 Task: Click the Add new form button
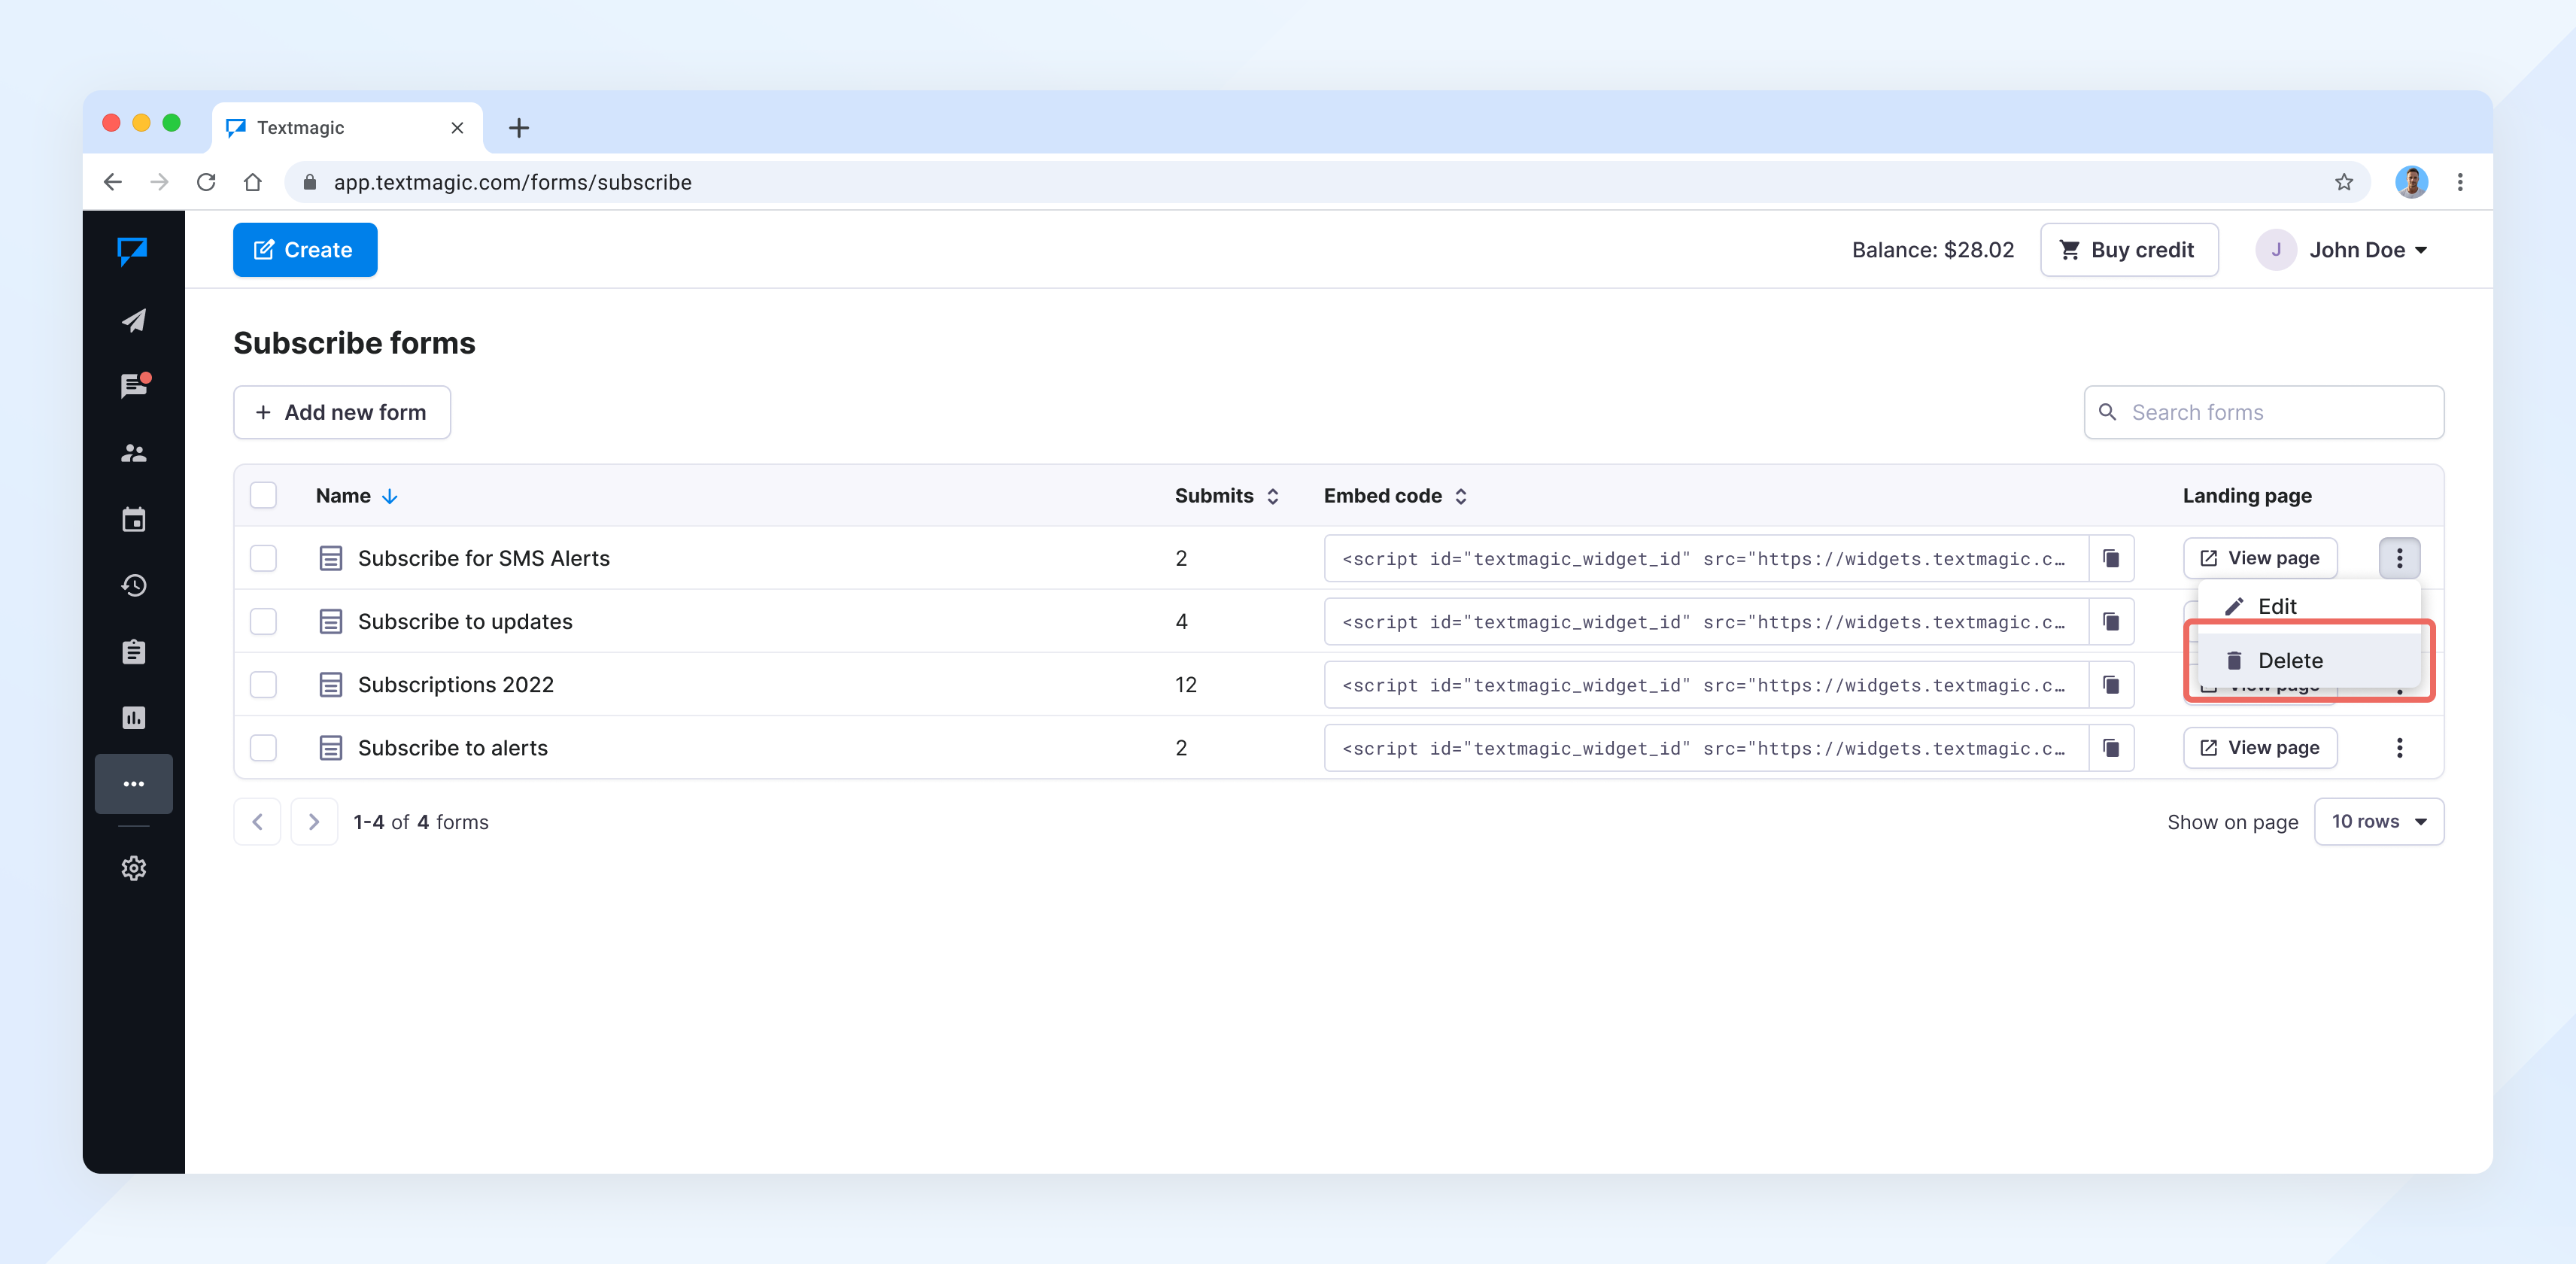click(x=342, y=412)
